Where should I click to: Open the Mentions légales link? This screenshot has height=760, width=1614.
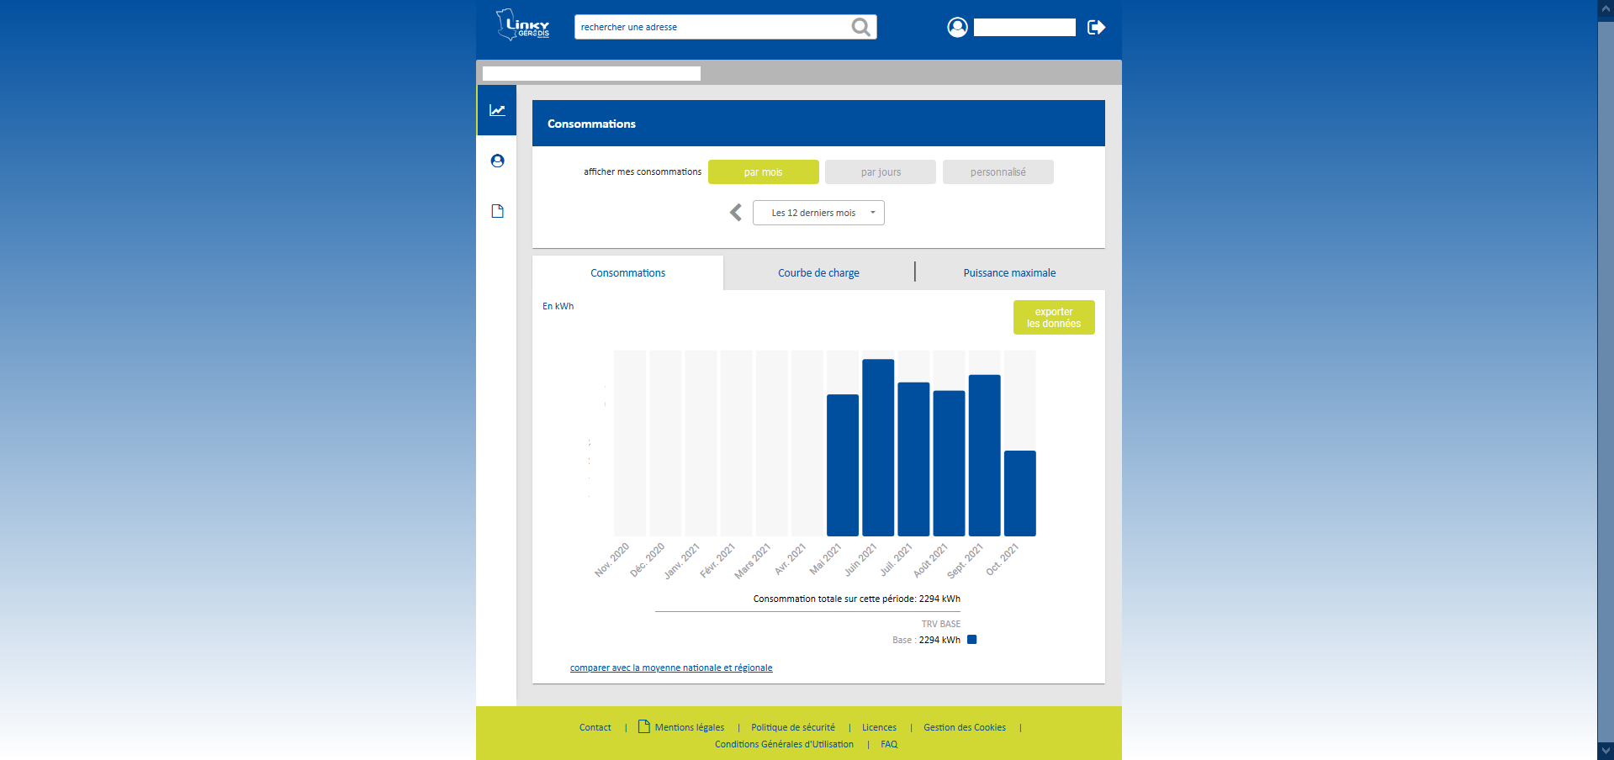click(690, 727)
